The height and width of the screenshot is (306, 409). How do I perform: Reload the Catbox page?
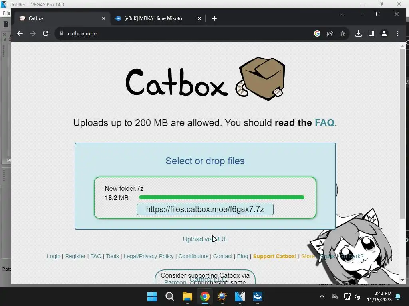pos(46,33)
